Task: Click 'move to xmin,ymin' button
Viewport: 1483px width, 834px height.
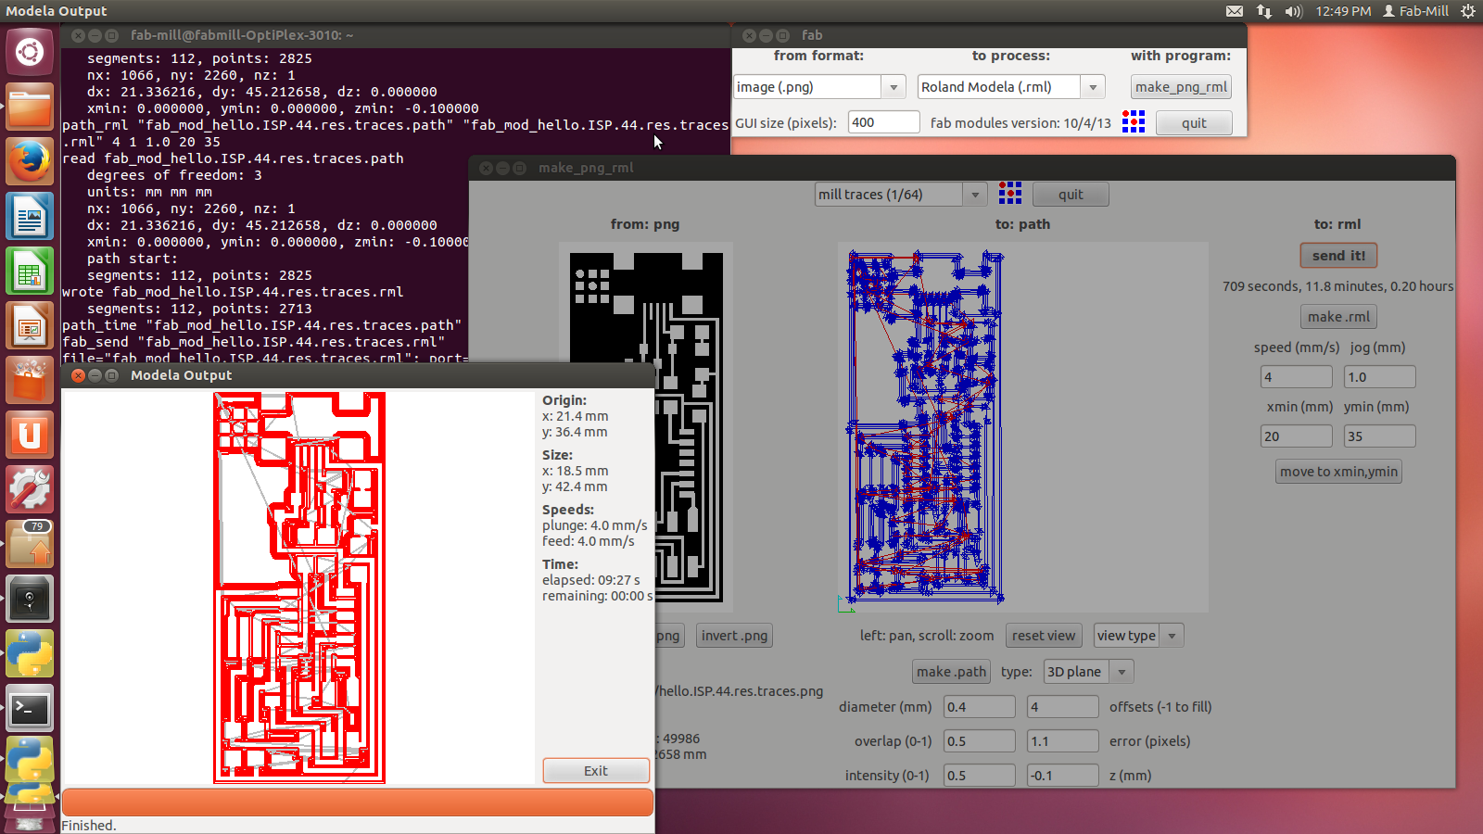Action: [x=1338, y=472]
